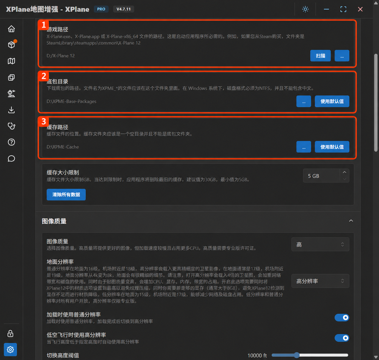379x360 pixels.
Task: Open the settings gear icon
Action: point(10,349)
